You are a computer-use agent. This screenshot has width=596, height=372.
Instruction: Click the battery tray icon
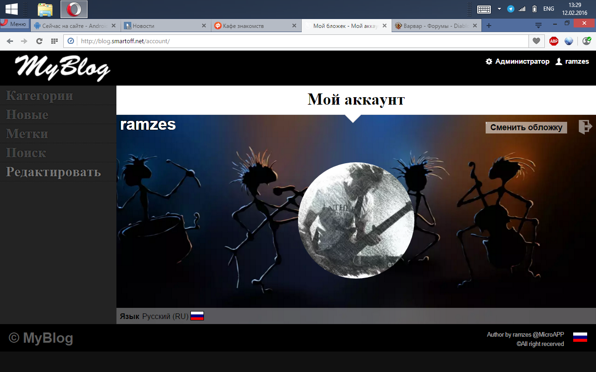[x=535, y=9]
